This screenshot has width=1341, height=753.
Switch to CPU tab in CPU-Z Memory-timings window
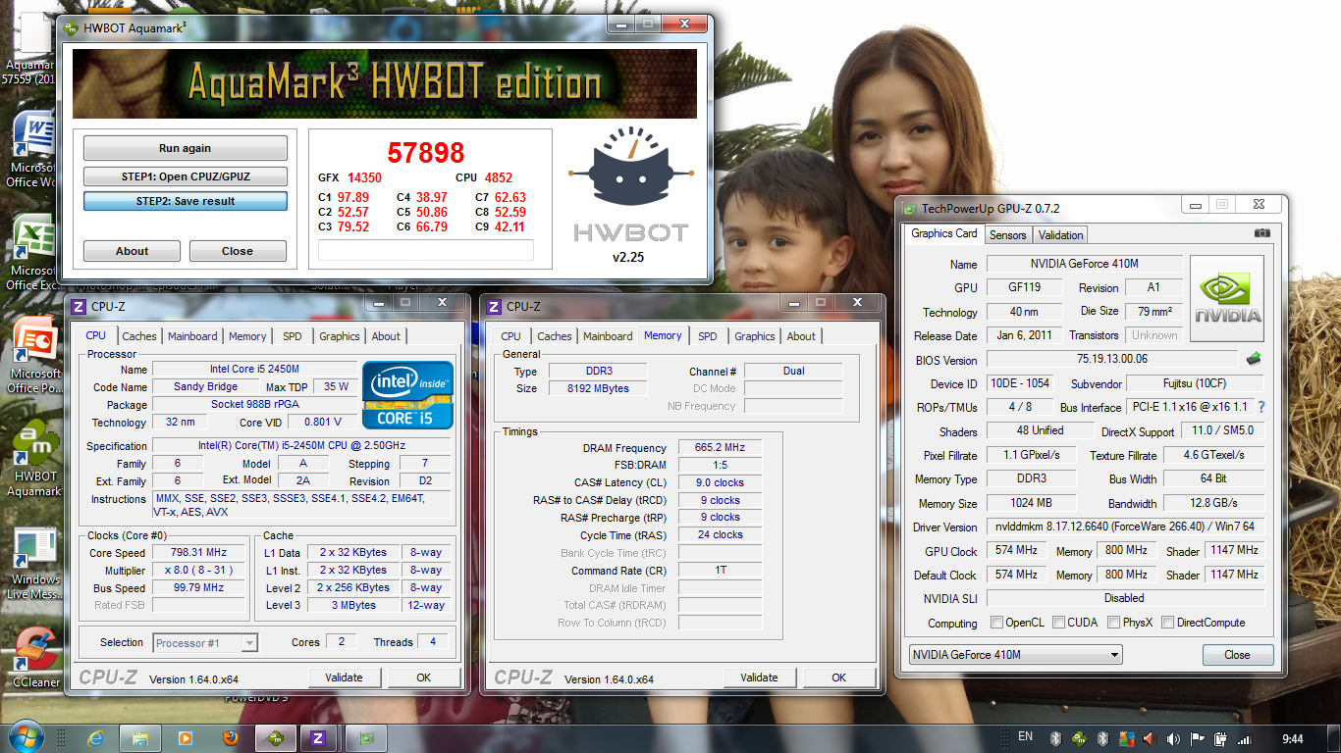pyautogui.click(x=511, y=336)
